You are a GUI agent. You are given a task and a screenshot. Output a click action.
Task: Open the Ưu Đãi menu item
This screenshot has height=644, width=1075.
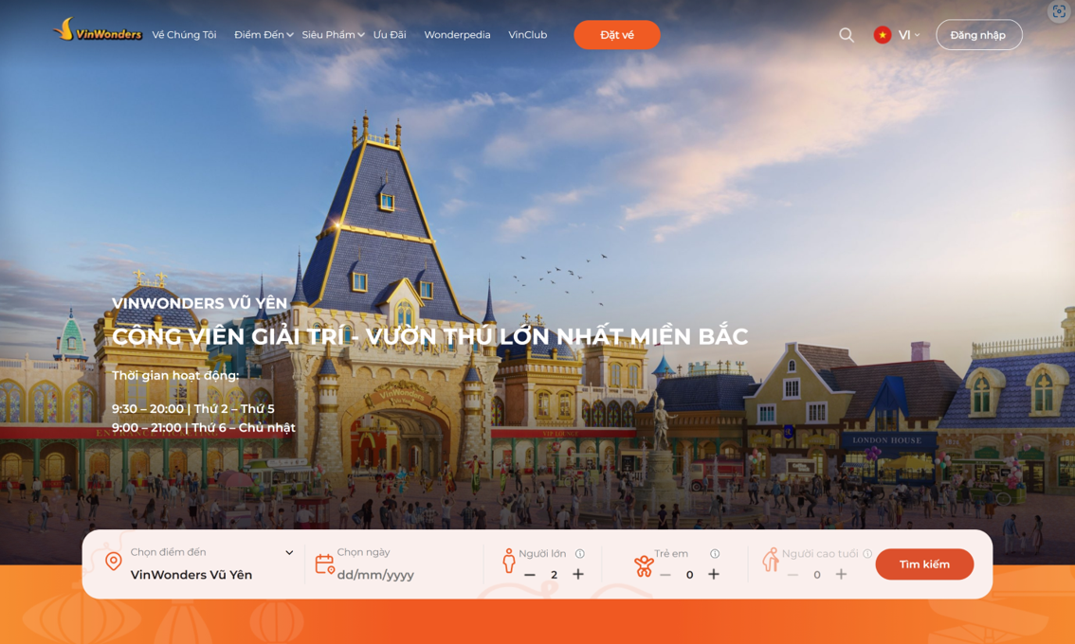(390, 35)
